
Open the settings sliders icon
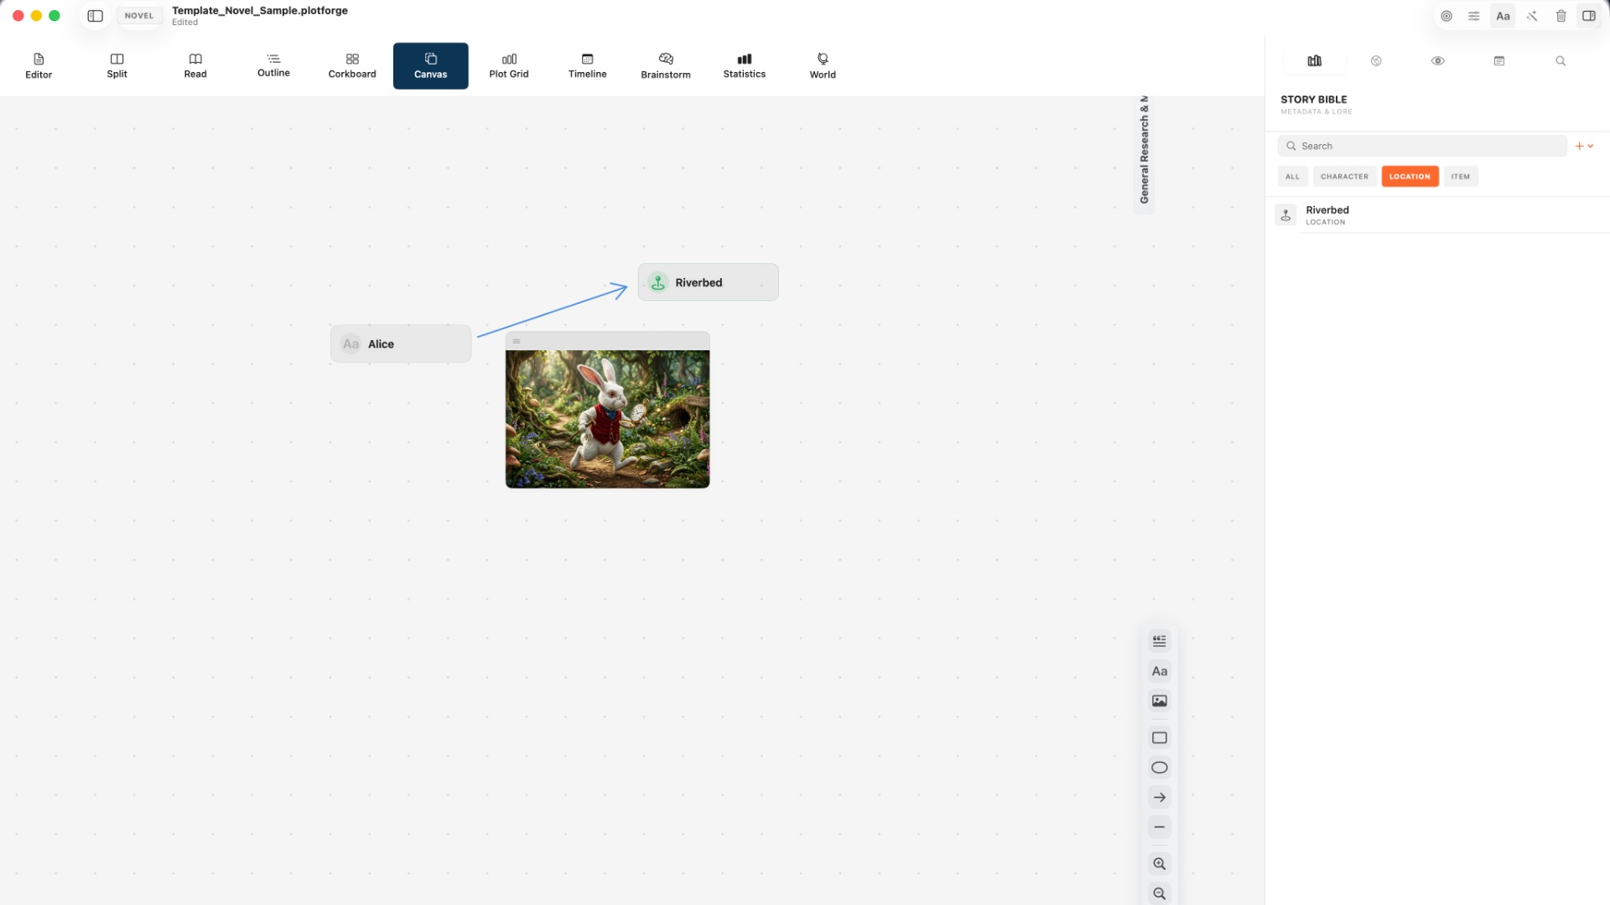tap(1474, 16)
